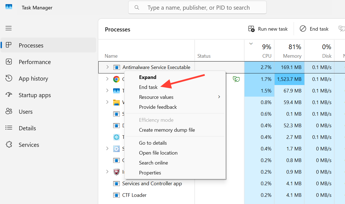Expand the McAfee shield process row

tap(107, 172)
